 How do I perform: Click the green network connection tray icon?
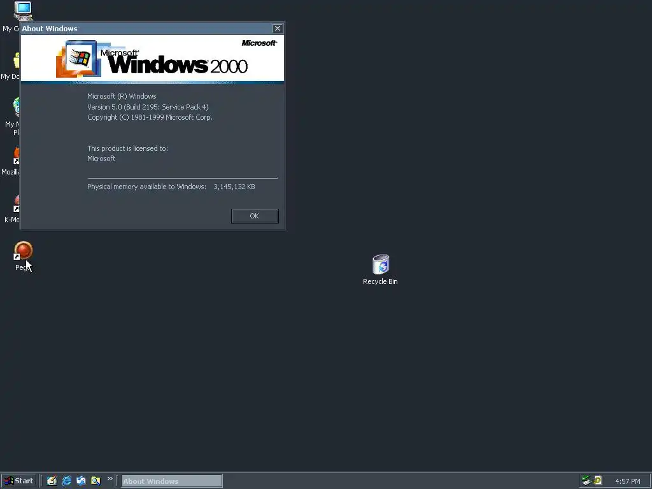coord(586,481)
